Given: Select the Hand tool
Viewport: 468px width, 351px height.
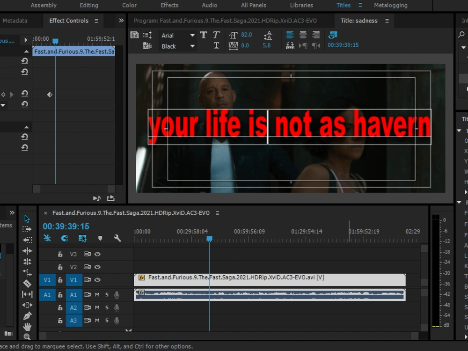Looking at the screenshot, I should point(27,327).
